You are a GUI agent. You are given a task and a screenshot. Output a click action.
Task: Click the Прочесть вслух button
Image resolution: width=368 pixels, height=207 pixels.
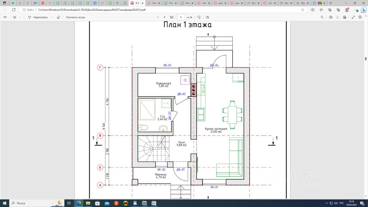[75, 17]
